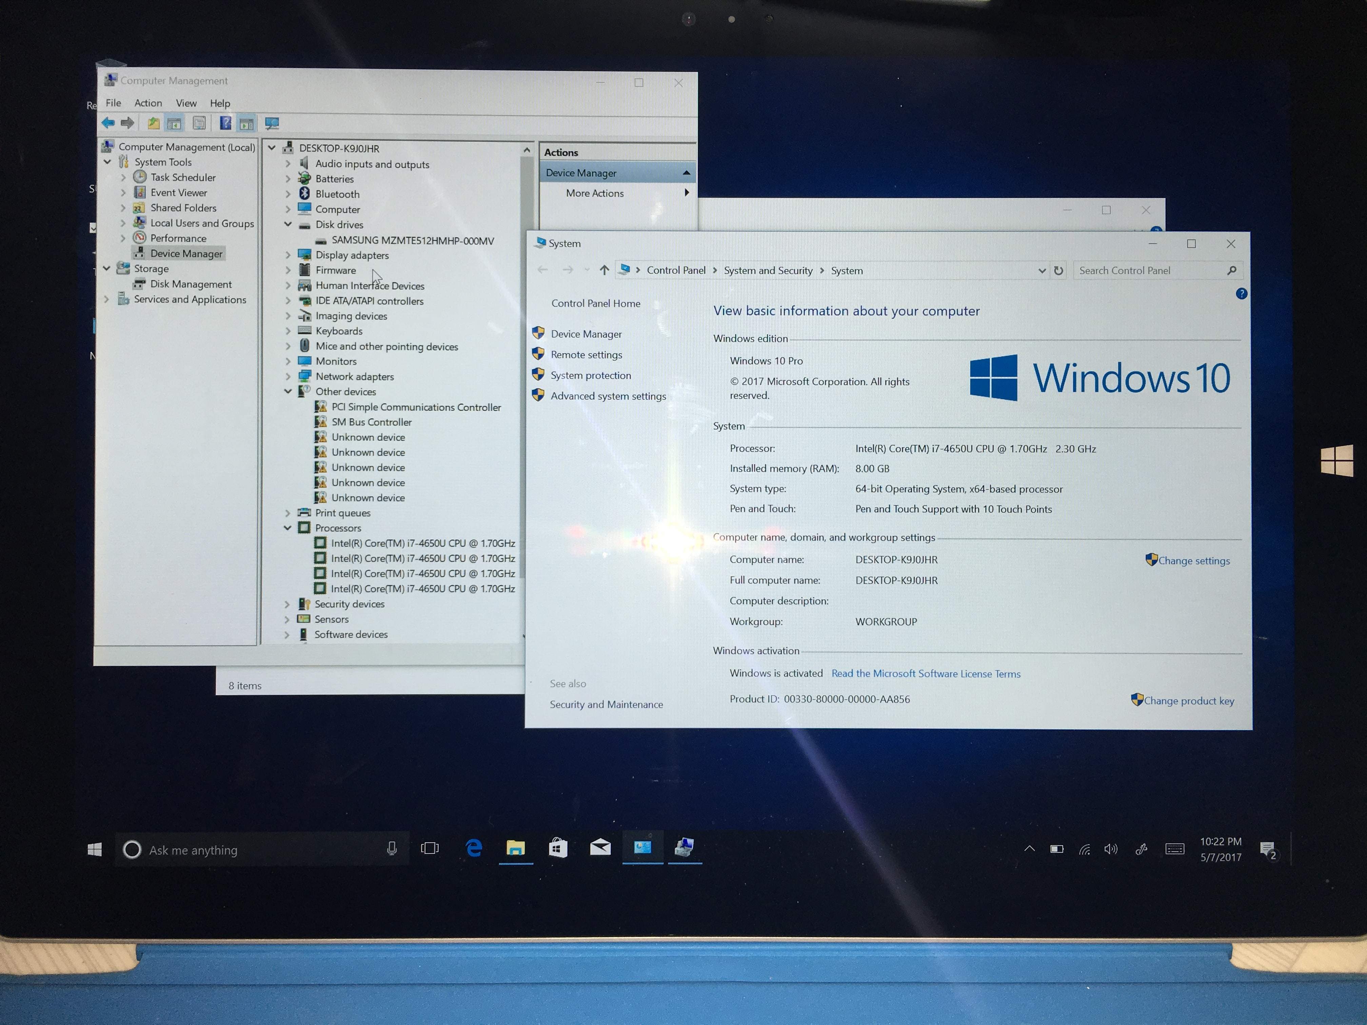This screenshot has width=1367, height=1025.
Task: Select PCI Simple Communications Controller device
Action: (x=416, y=407)
